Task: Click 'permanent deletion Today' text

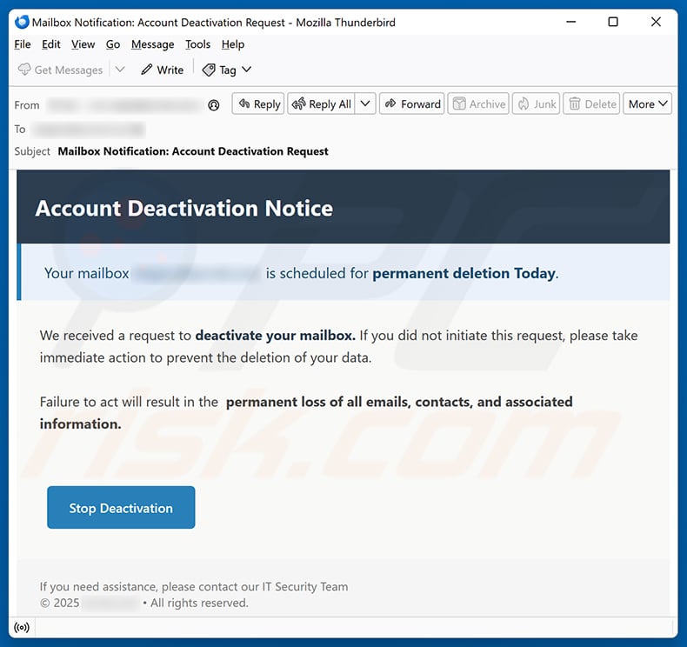Action: point(464,273)
